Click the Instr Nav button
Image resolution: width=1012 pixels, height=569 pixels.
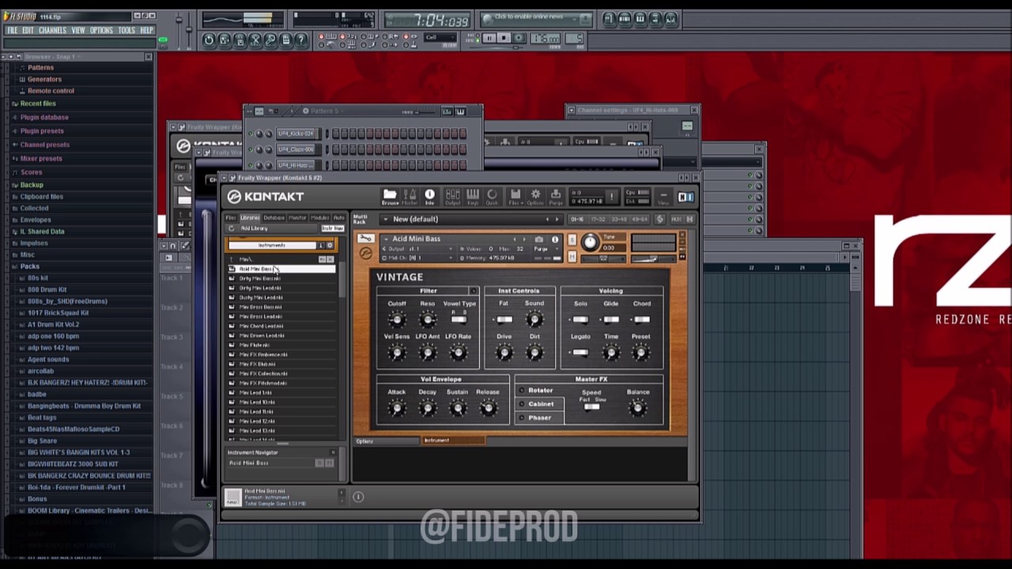333,228
